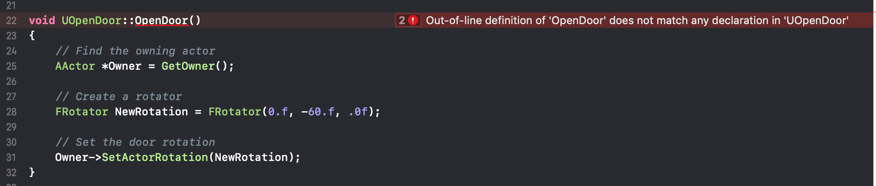This screenshot has height=186, width=876.
Task: Click the AActor type on line 25
Action: (x=75, y=66)
